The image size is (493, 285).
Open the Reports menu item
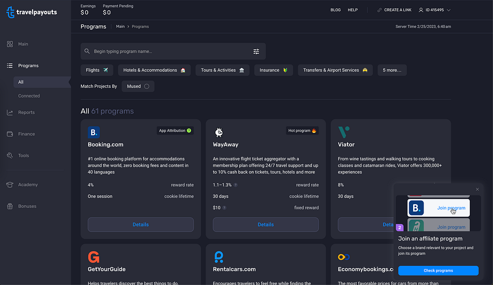[x=27, y=112]
